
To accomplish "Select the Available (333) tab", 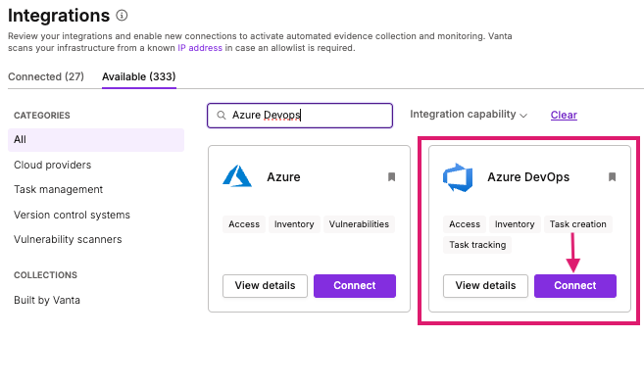I will click(139, 76).
